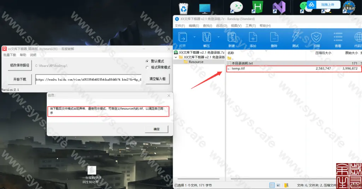Viewport: 362px width, 189px height.
Task: Select the temp.ttf file row
Action: point(294,69)
